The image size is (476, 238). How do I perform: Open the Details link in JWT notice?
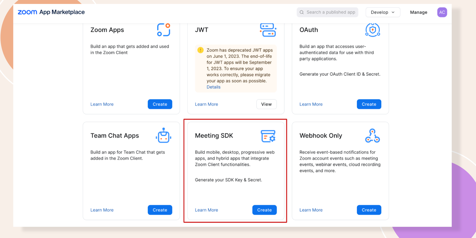[214, 87]
